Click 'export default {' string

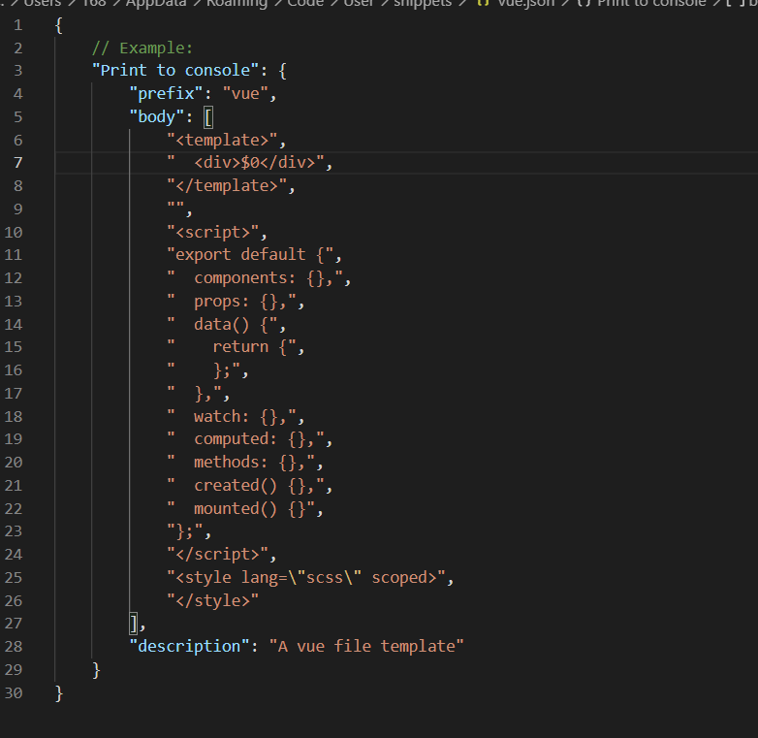coord(250,255)
